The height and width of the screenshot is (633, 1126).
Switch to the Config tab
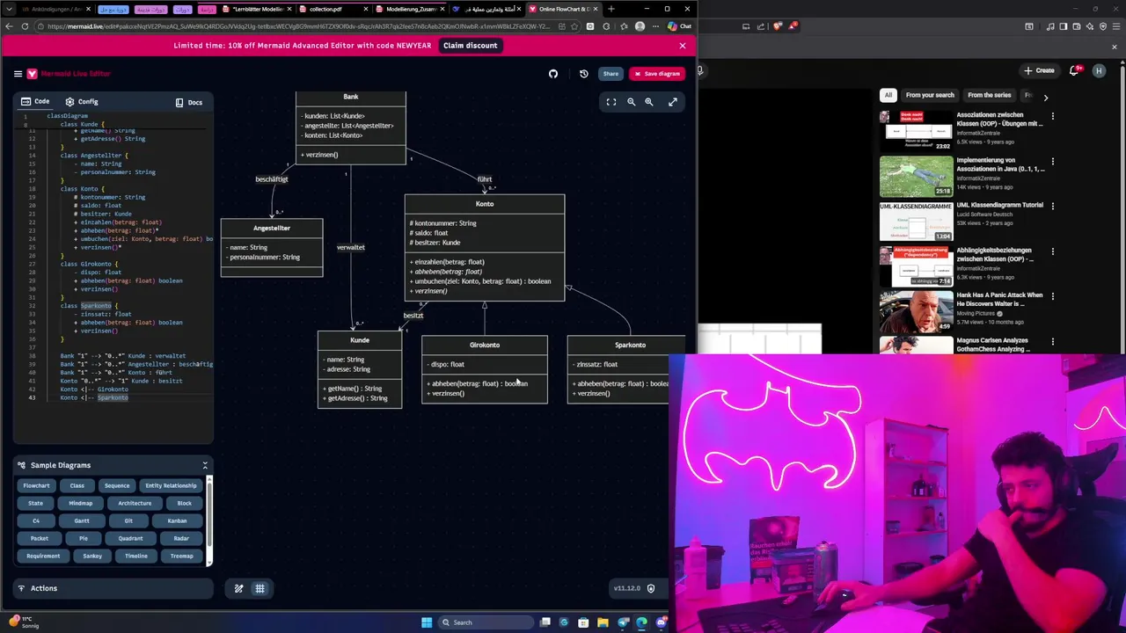pos(81,102)
